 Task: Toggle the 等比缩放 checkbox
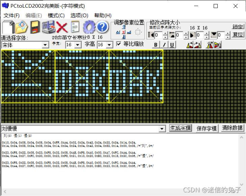pyautogui.click(x=119, y=44)
